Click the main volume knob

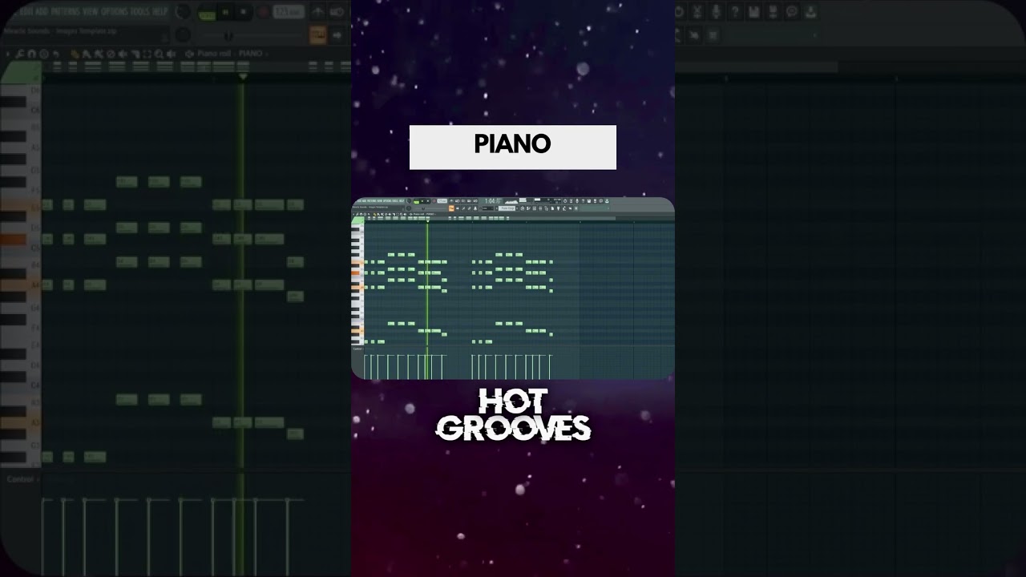click(184, 12)
